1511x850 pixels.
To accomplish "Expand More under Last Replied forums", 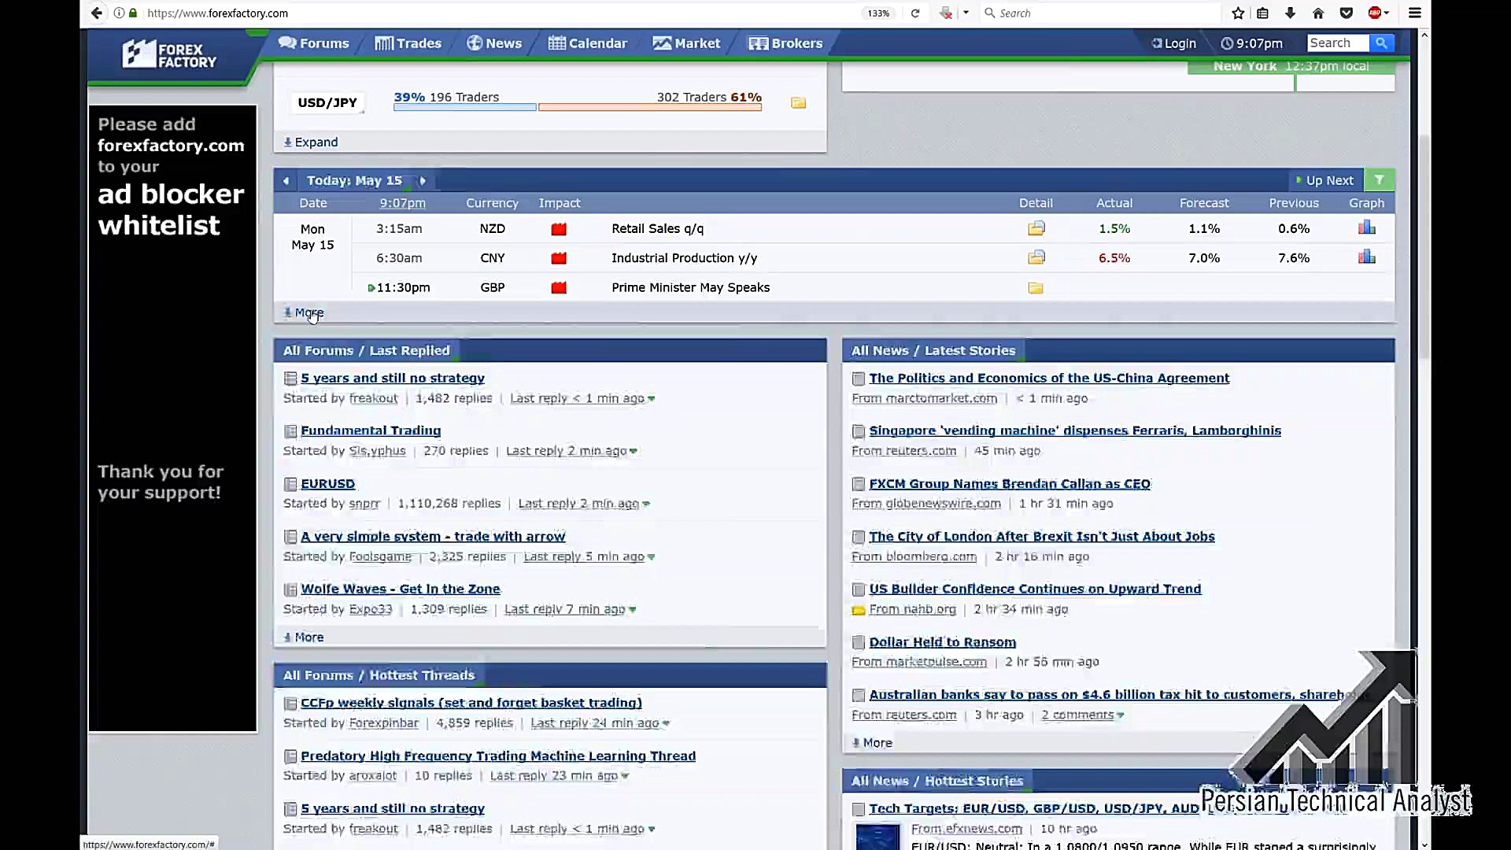I will (x=304, y=637).
